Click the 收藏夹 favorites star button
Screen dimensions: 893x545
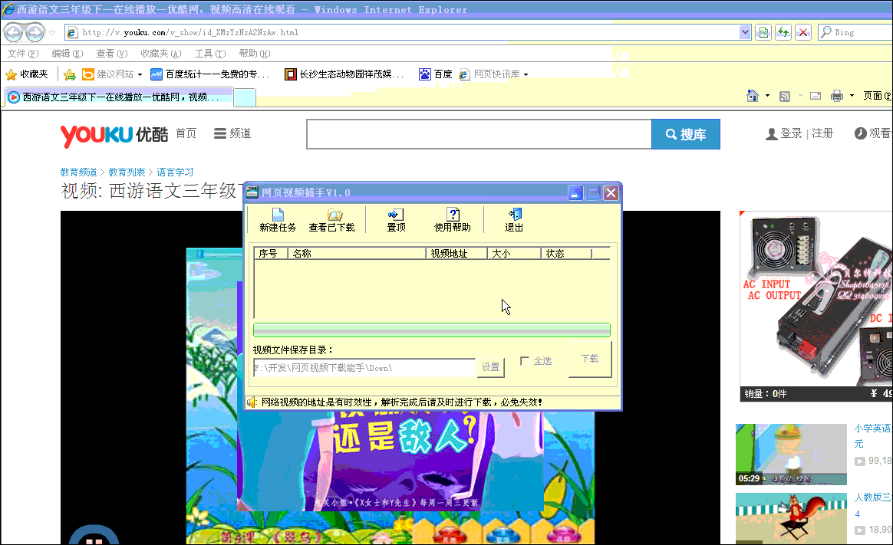click(x=27, y=74)
